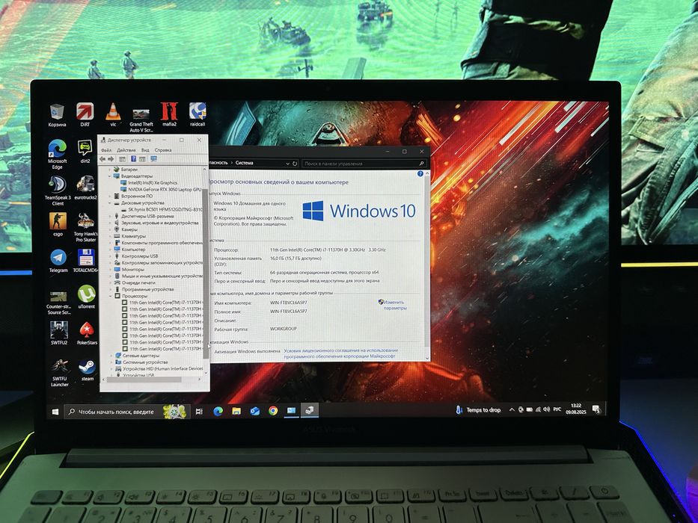Launch the dirt2 desktop shortcut
698x523 pixels.
[x=85, y=152]
